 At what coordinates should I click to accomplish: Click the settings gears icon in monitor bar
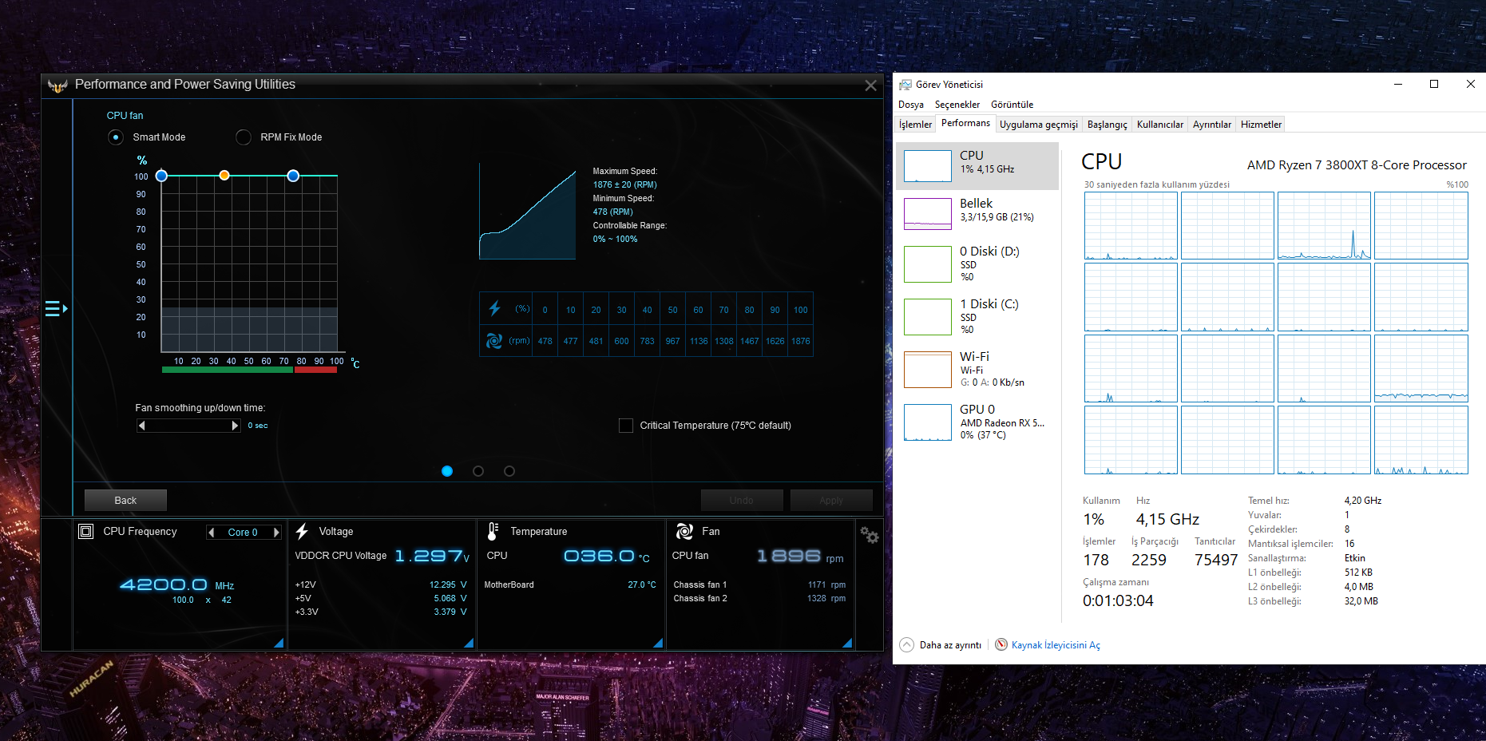click(x=870, y=536)
